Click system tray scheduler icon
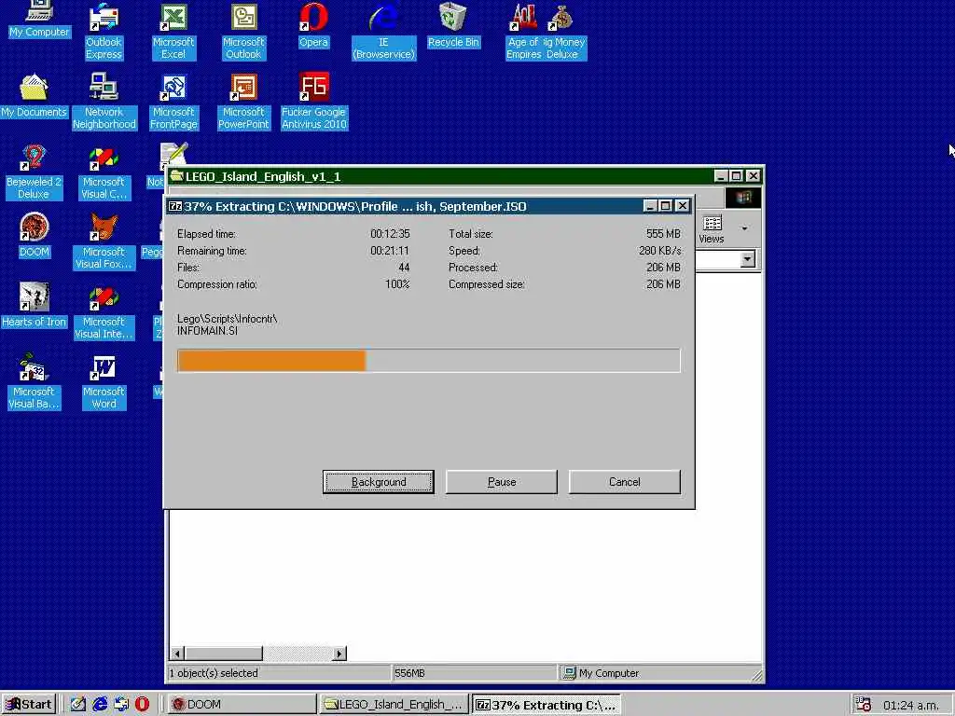 pos(863,705)
